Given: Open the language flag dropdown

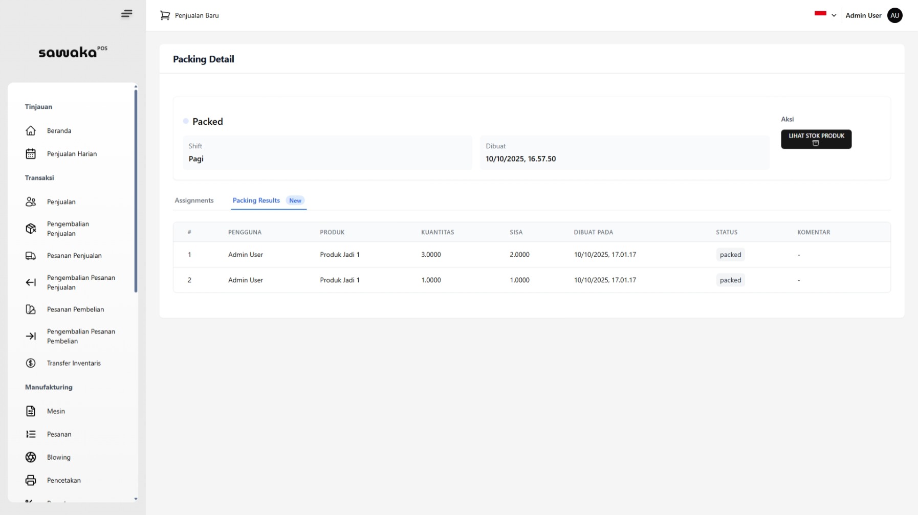Looking at the screenshot, I should click(x=825, y=15).
